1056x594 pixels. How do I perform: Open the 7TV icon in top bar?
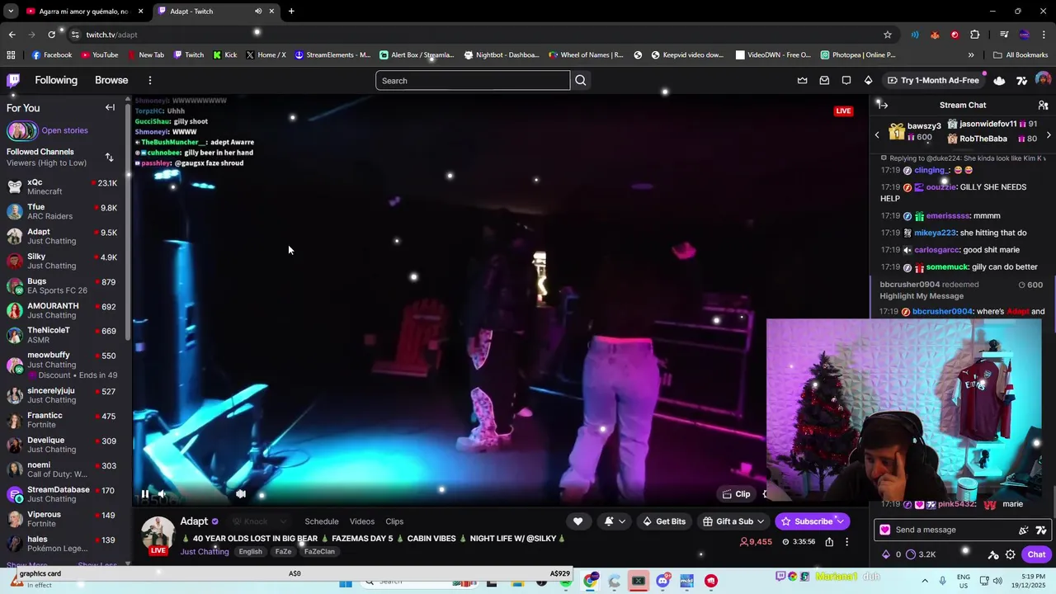[1021, 80]
